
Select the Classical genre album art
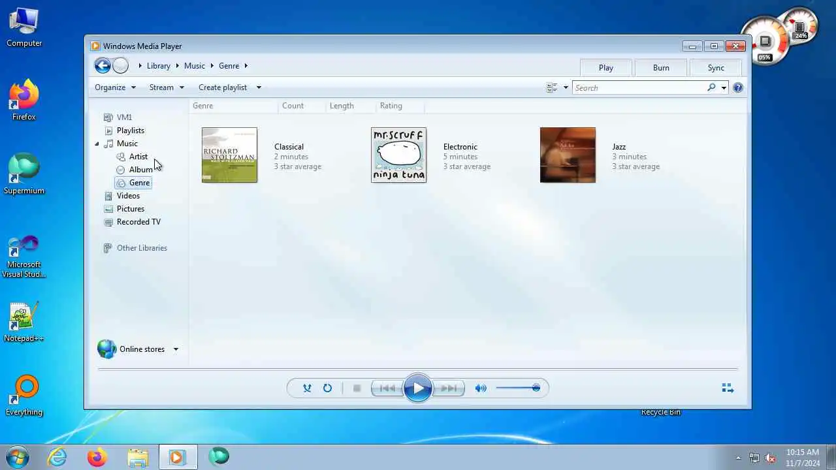coord(229,155)
